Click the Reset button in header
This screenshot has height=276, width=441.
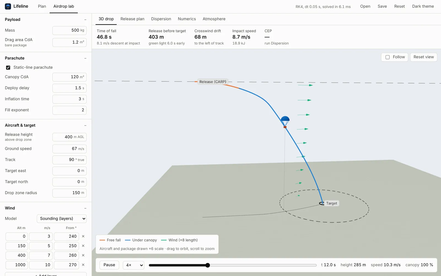click(399, 6)
